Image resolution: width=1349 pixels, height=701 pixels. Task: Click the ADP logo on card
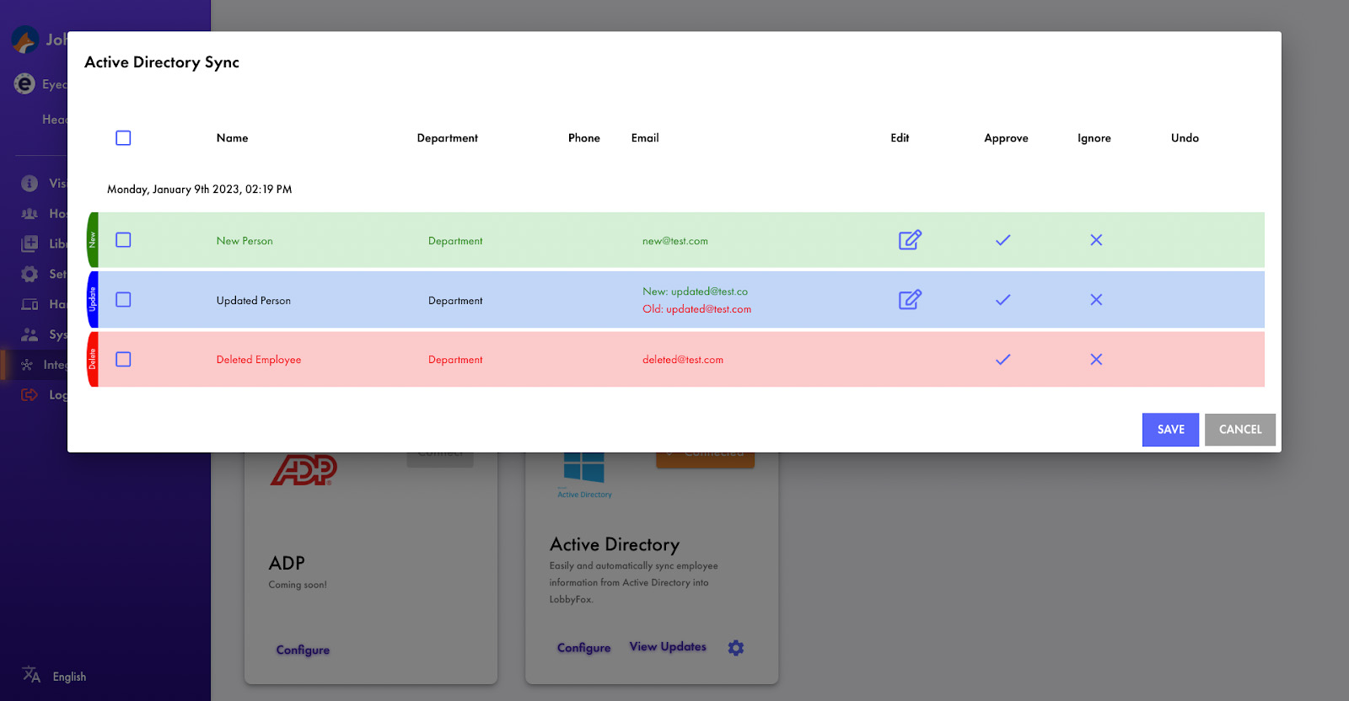(304, 470)
